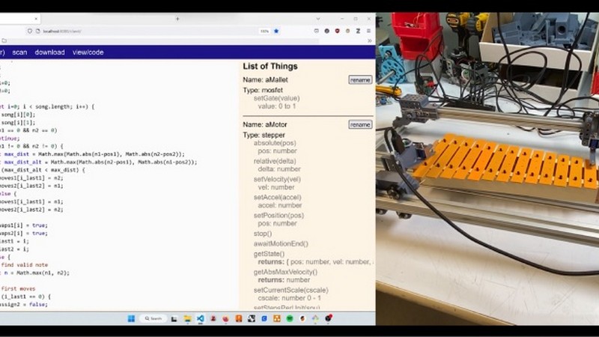Image resolution: width=599 pixels, height=337 pixels.
Task: Open the red Z app on taskbar
Action: [x=213, y=318]
